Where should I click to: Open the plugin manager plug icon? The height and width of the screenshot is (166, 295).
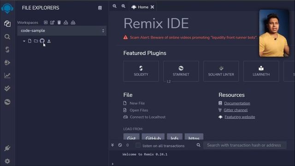(7, 148)
